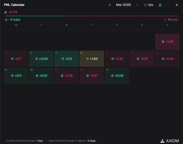This screenshot has height=144, width=183.
Task: Close the PNL Calendar panel
Action: click(x=177, y=5)
